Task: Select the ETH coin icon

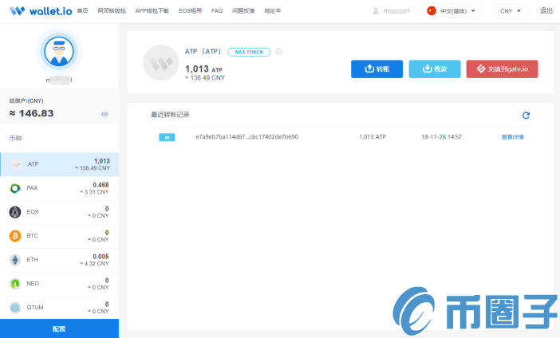Action: click(x=15, y=260)
